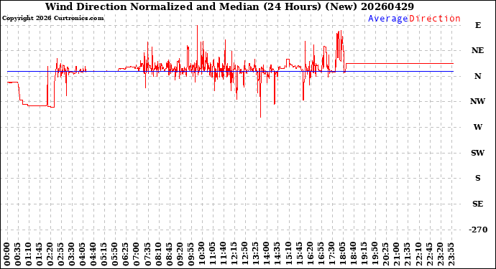The width and height of the screenshot is (496, 269).
Task: Click the 13:25 time label
Action: pyautogui.click(x=256, y=255)
